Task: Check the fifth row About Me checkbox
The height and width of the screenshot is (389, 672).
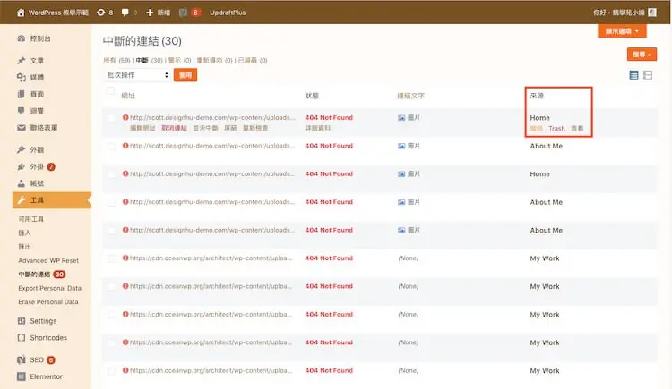Action: pyautogui.click(x=111, y=231)
